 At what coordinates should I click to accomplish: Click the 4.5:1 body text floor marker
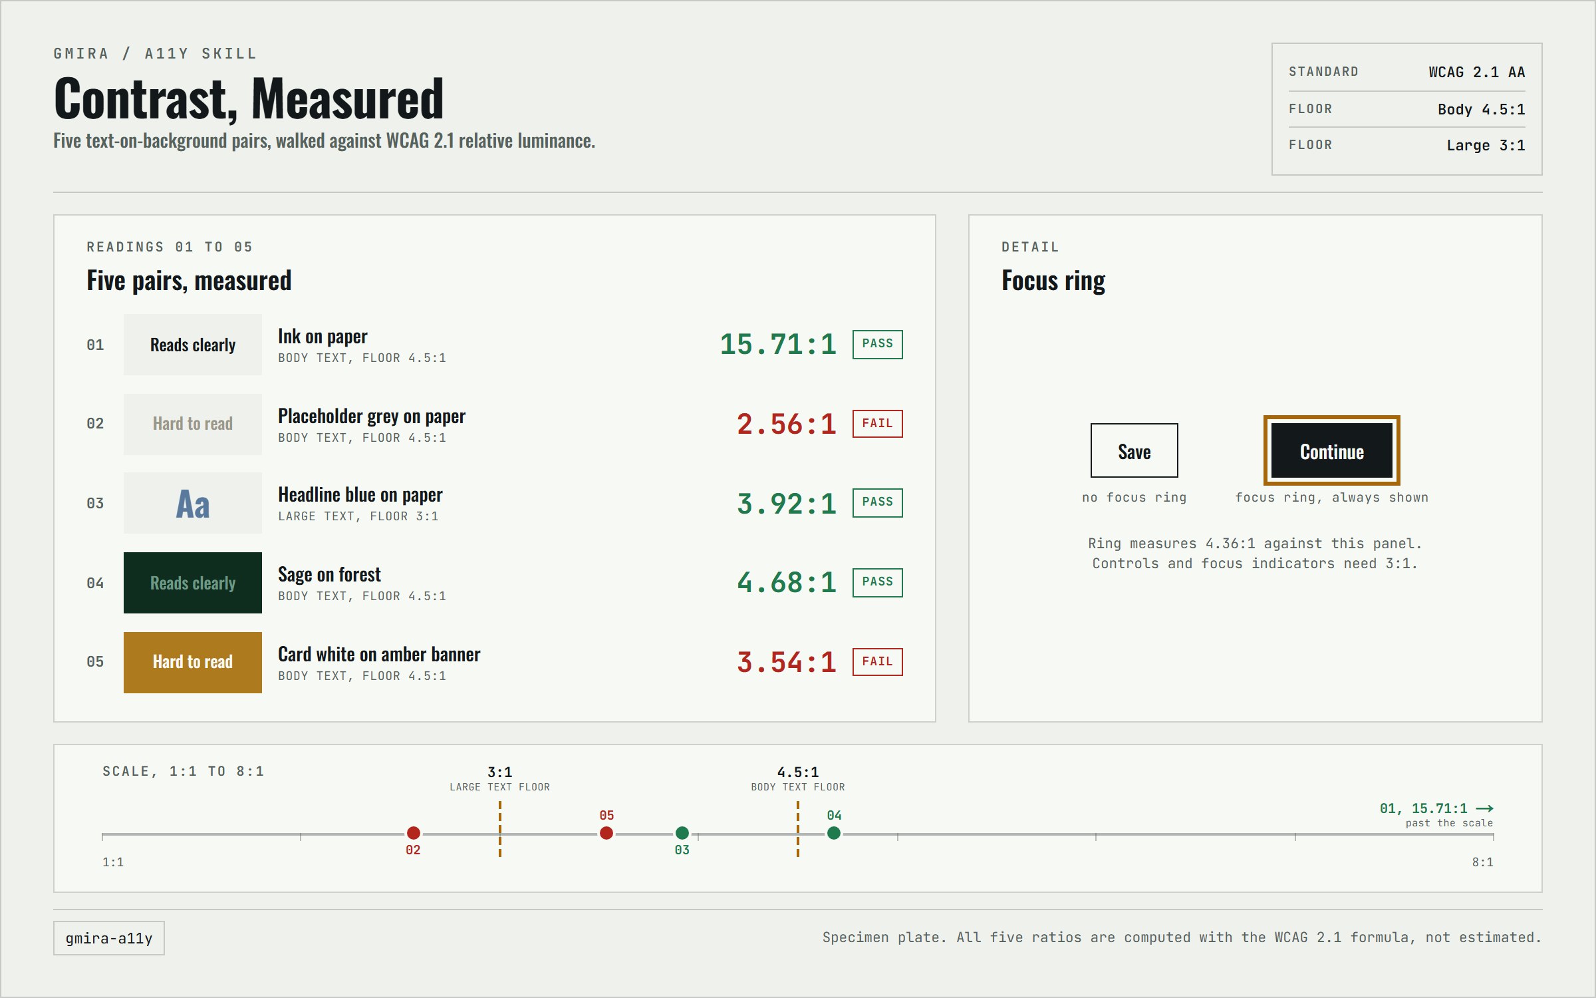tap(798, 829)
